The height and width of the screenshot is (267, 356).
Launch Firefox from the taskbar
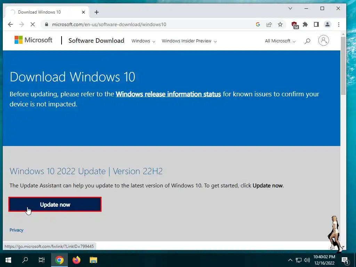76,260
